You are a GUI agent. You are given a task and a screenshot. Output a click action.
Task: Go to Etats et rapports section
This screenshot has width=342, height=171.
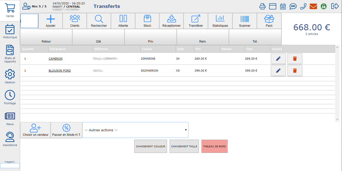10,54
